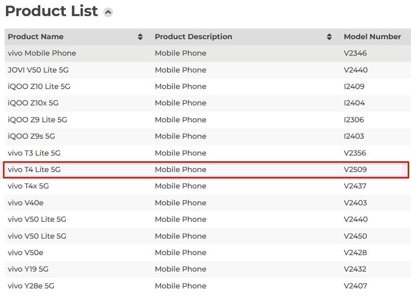Click iQOO Z9 Lite 5G entry

pyautogui.click(x=37, y=120)
